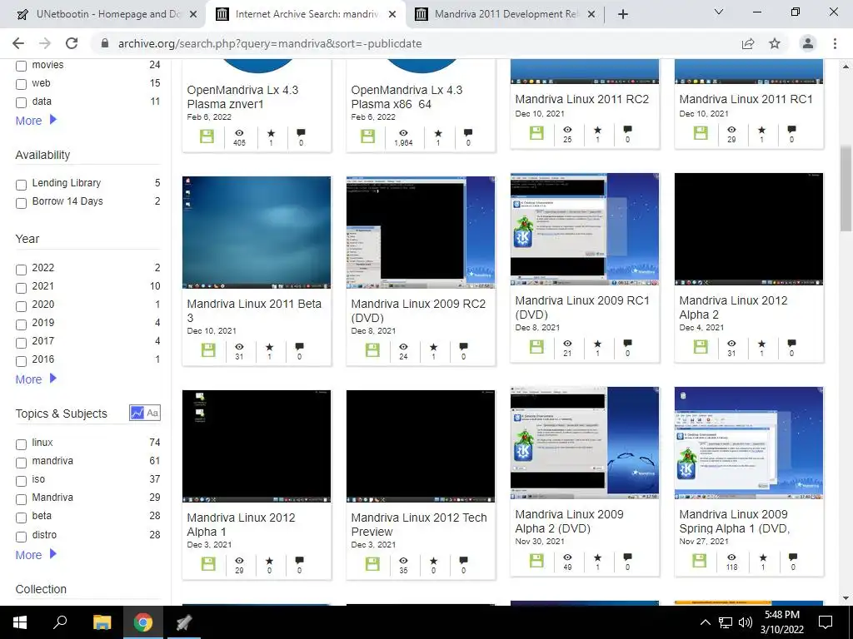Viewport: 853px width, 639px height.
Task: Open the notification center icon
Action: click(x=826, y=622)
